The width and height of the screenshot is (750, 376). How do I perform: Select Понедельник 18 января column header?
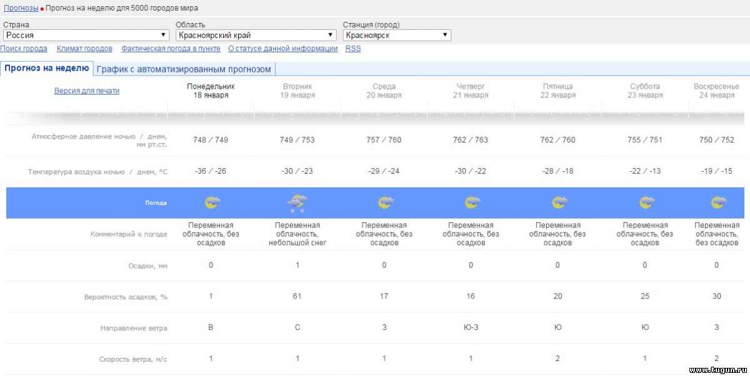(x=211, y=91)
